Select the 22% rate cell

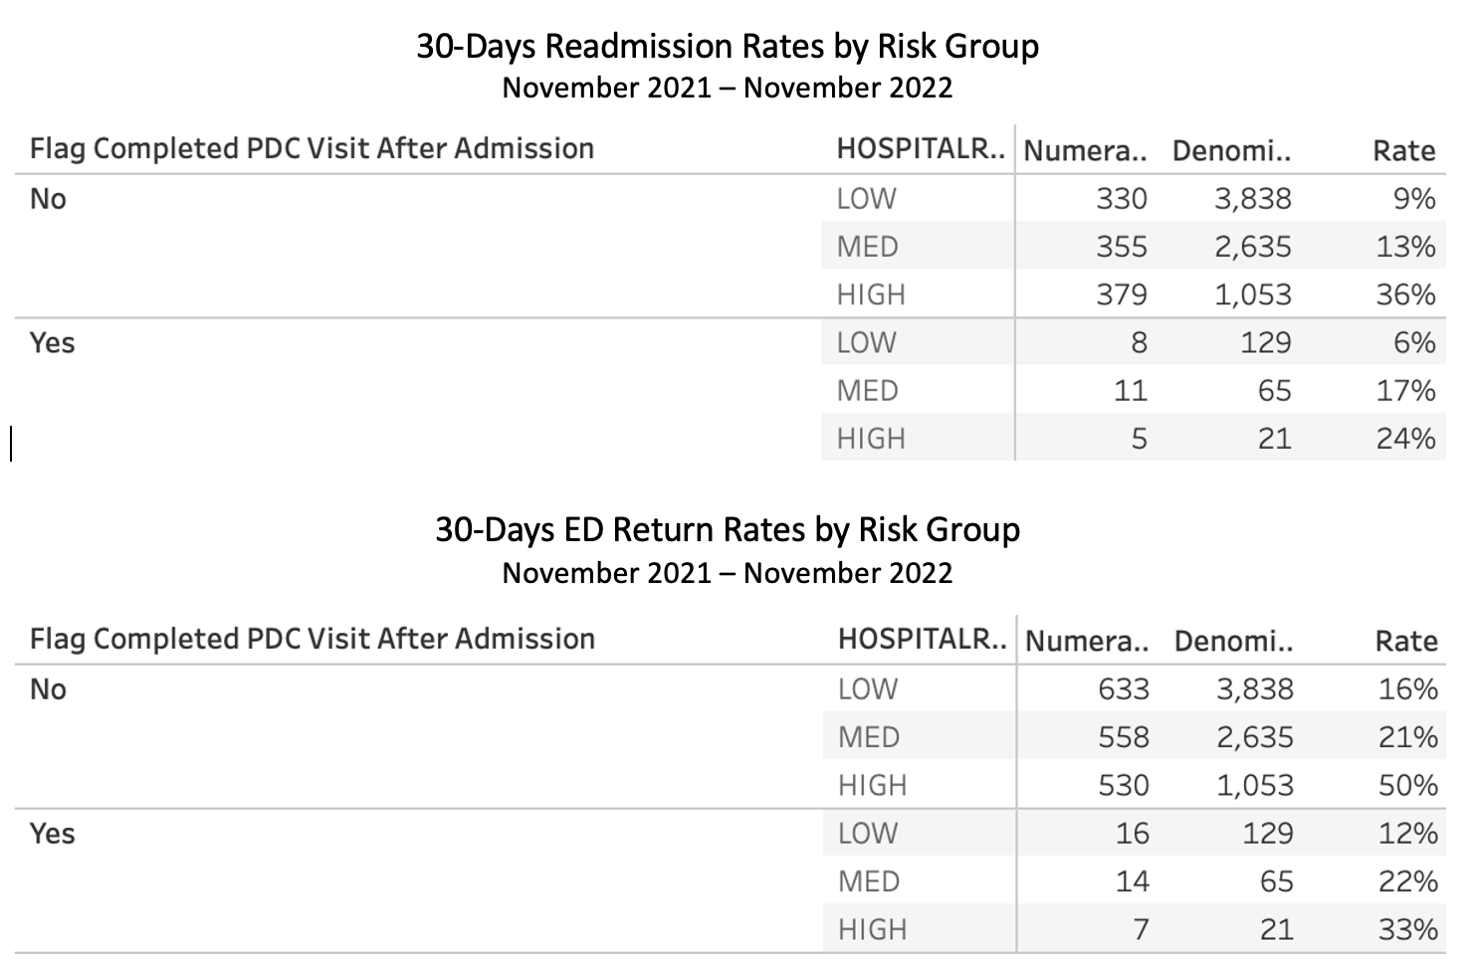point(1407,881)
